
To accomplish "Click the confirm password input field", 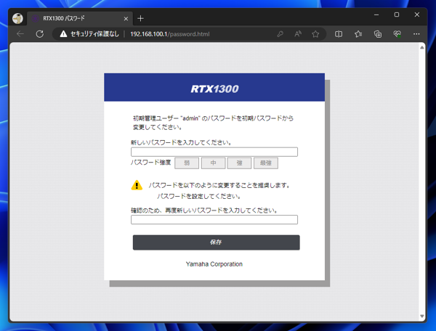I will coord(214,220).
